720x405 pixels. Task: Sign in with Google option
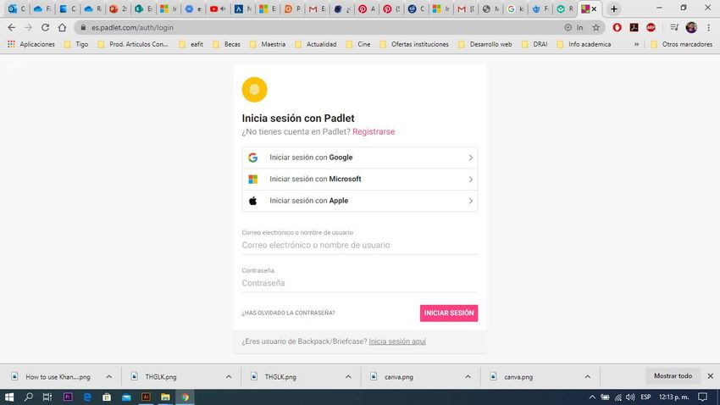360,158
